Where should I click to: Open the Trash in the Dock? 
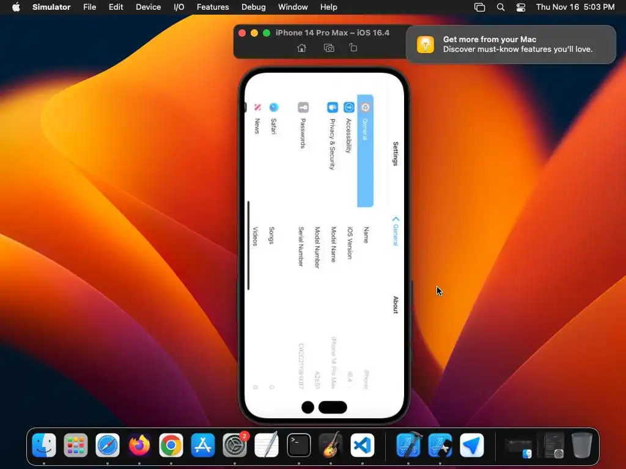coord(582,445)
